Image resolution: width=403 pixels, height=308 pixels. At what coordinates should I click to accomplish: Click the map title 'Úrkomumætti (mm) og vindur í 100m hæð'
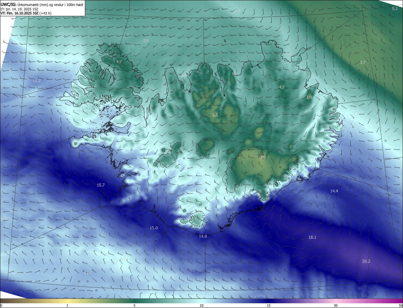tap(51, 5)
